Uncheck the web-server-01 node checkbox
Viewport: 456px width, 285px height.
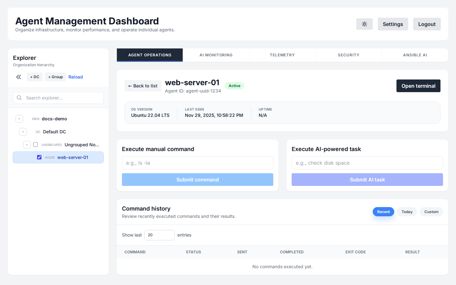(x=39, y=157)
